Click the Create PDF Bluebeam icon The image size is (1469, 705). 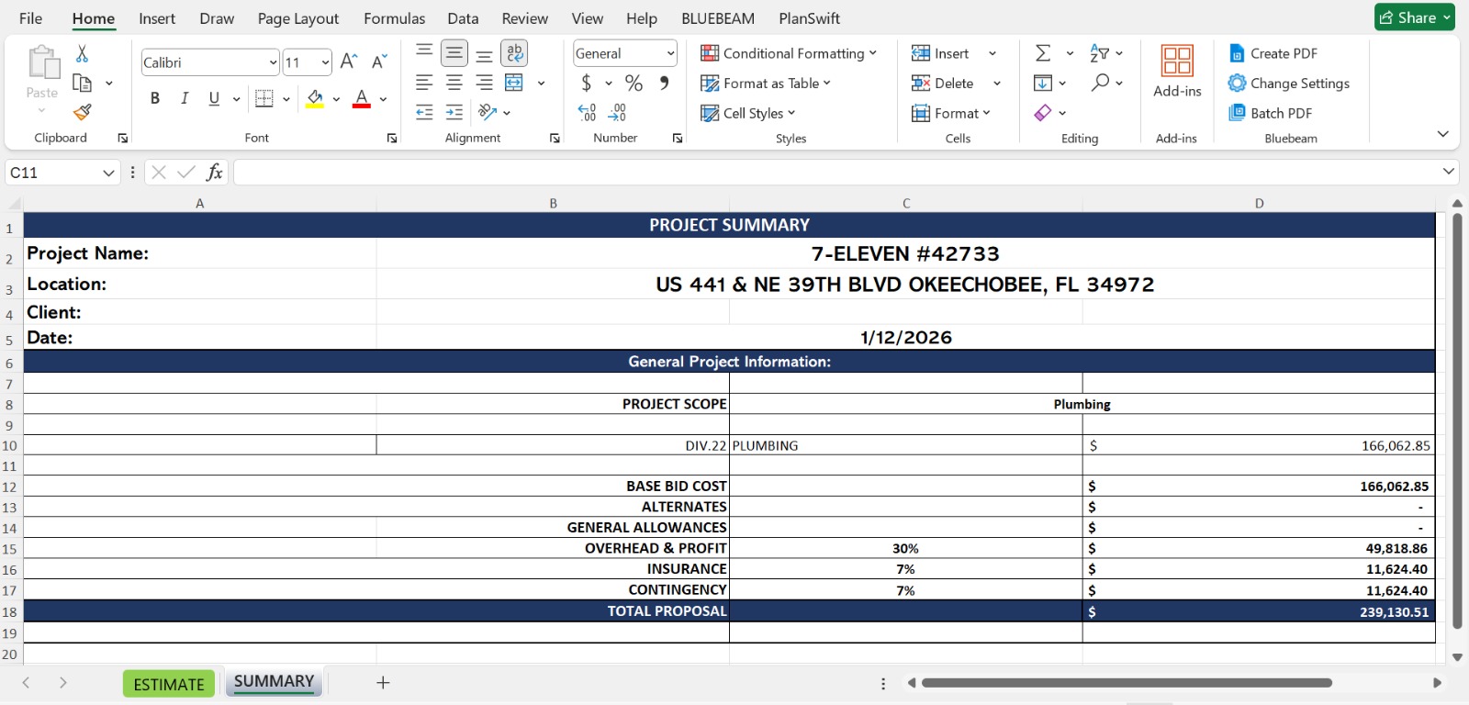(x=1237, y=53)
